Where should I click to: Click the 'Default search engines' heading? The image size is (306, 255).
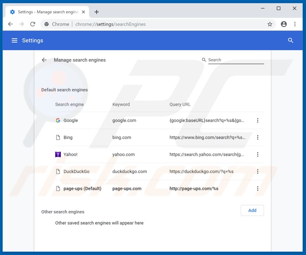64,90
